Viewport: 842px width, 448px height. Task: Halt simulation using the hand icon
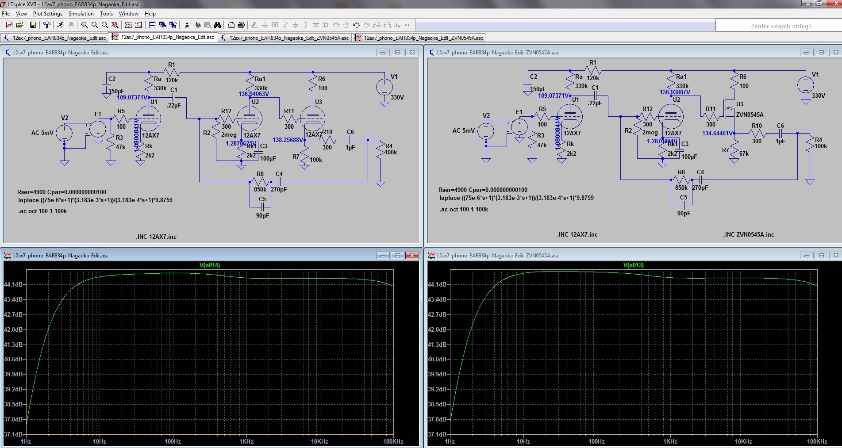(x=70, y=25)
